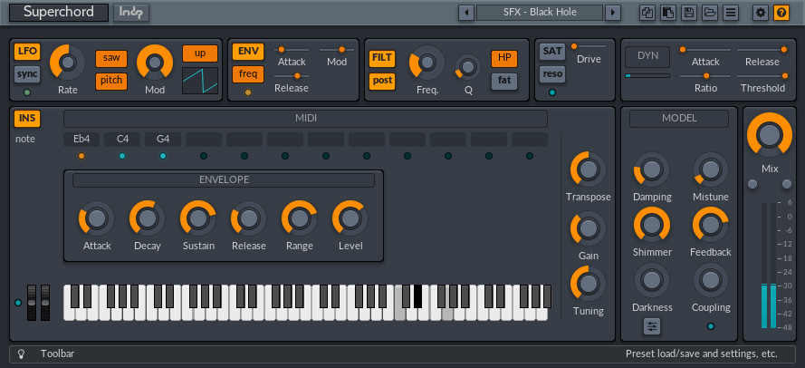
Task: Toggle LFO sync button
Action: [x=27, y=74]
